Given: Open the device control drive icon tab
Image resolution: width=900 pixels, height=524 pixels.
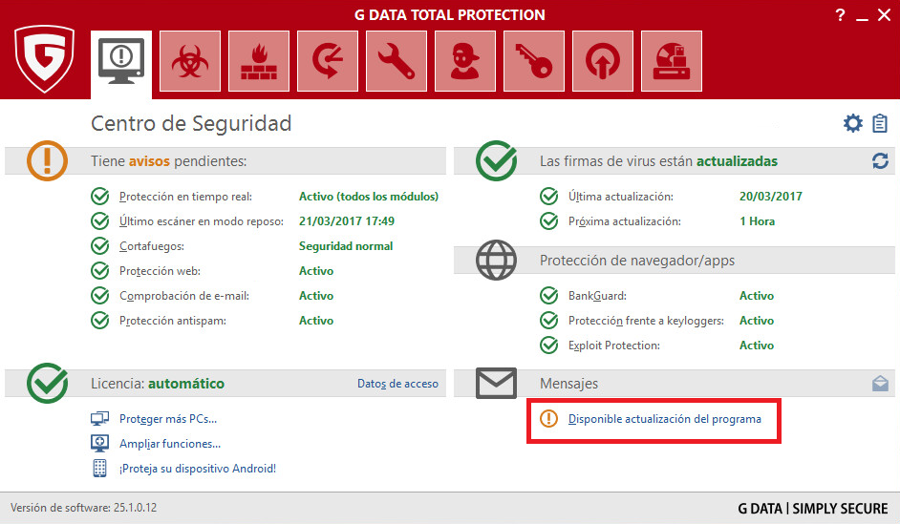Looking at the screenshot, I should (x=672, y=62).
